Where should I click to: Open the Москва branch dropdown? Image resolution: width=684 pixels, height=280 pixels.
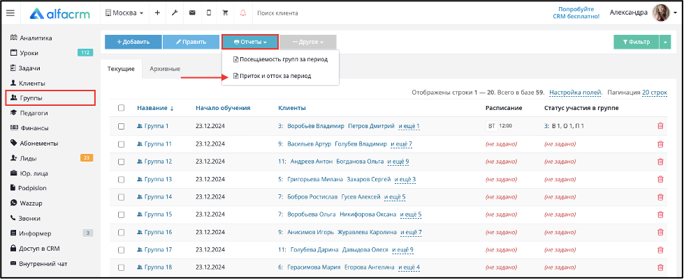pos(124,13)
